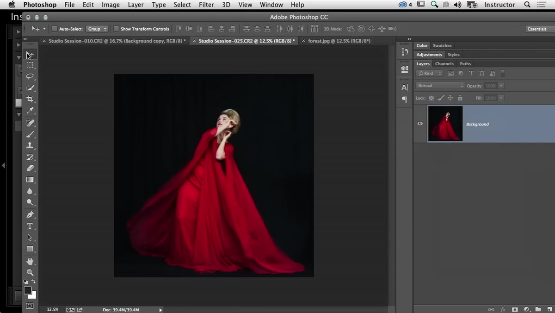Screen dimensions: 555x313
Task: Expand status bar info arrow menu
Action: point(161,310)
